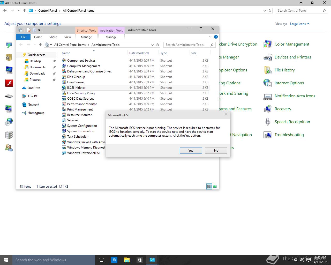
Task: Switch to the Share ribbon tab
Action: coord(53,37)
